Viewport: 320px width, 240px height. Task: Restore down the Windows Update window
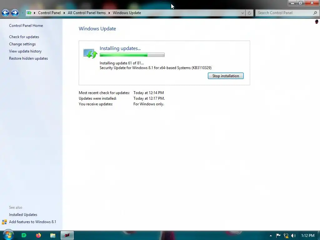tap(300, 3)
